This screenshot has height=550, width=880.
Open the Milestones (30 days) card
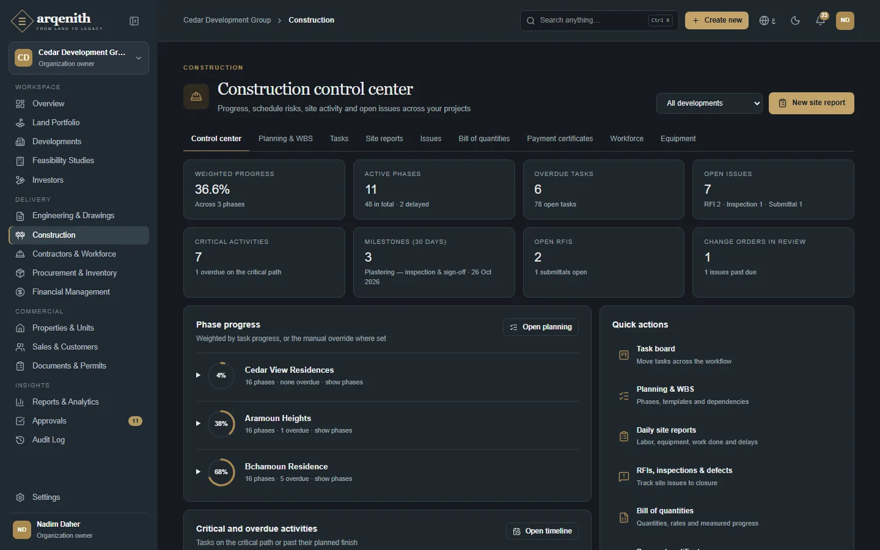tap(434, 263)
